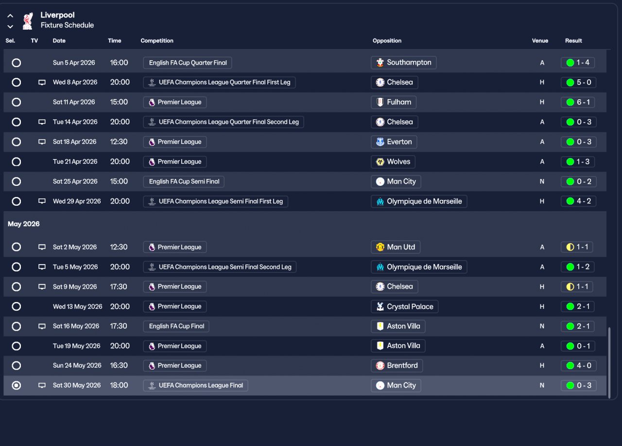
Task: Click the Wolves club crest
Action: click(380, 161)
